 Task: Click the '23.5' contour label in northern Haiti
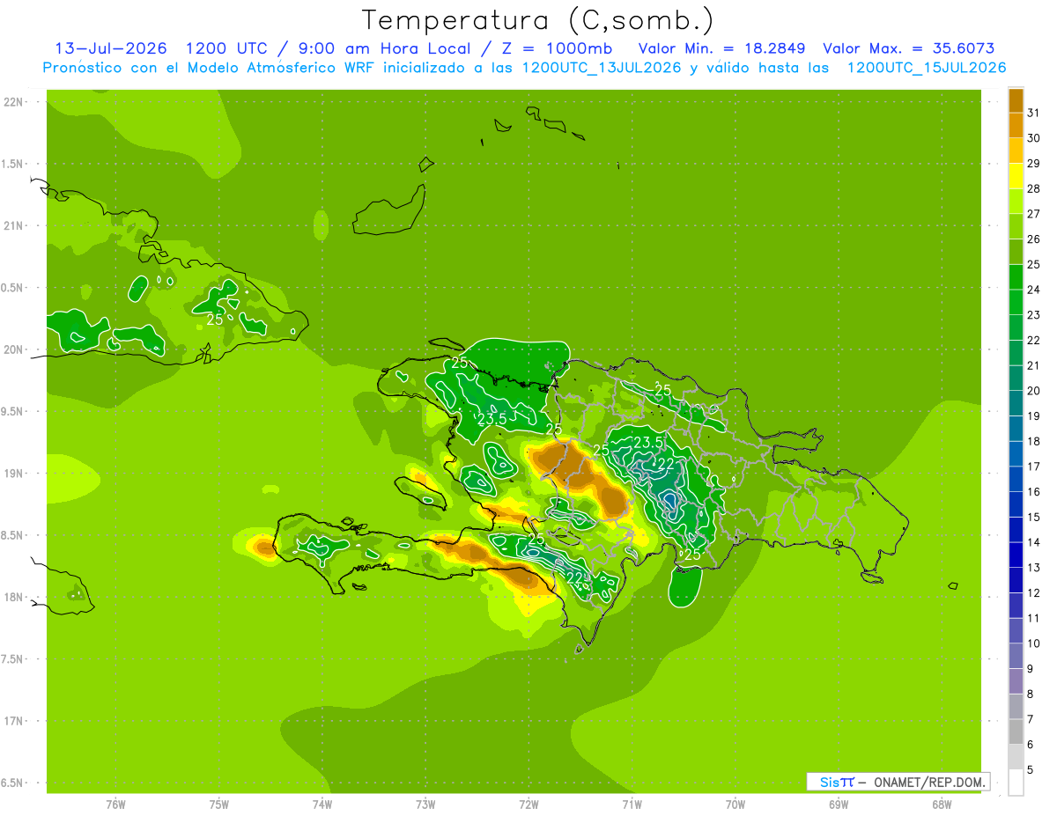[x=492, y=419]
